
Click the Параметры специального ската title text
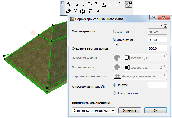pos(99,19)
